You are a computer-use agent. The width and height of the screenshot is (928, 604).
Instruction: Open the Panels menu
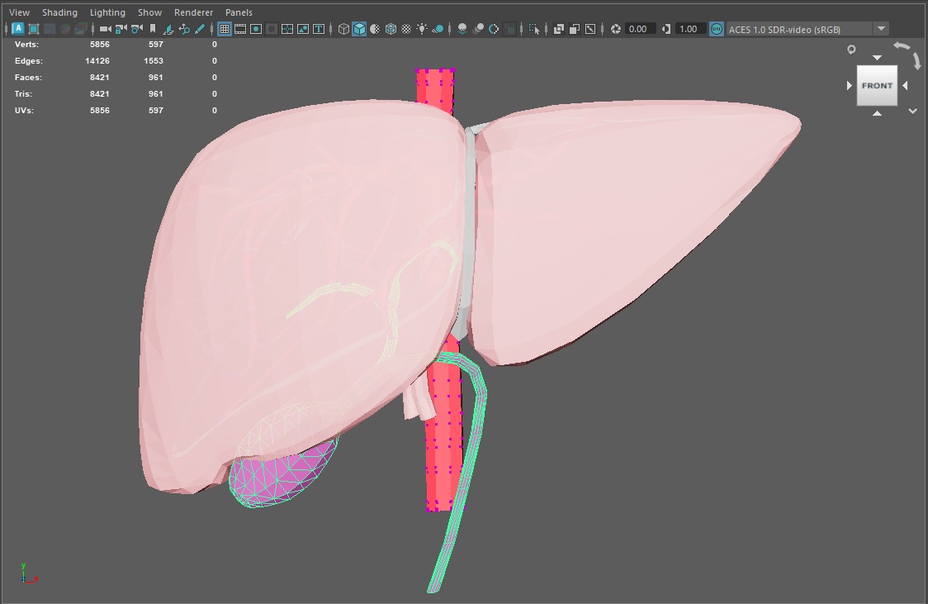tap(239, 12)
